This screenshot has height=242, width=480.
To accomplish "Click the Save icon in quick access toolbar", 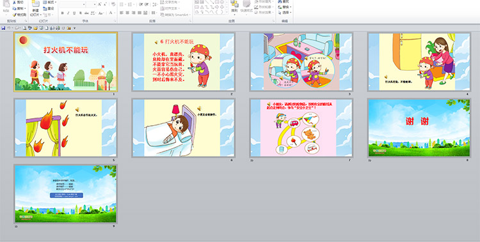I will coord(3,28).
